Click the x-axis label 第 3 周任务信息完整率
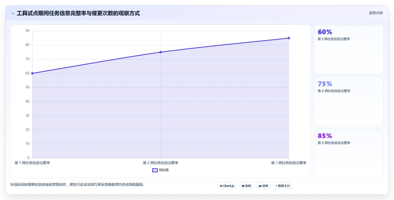The image size is (394, 200). [289, 163]
